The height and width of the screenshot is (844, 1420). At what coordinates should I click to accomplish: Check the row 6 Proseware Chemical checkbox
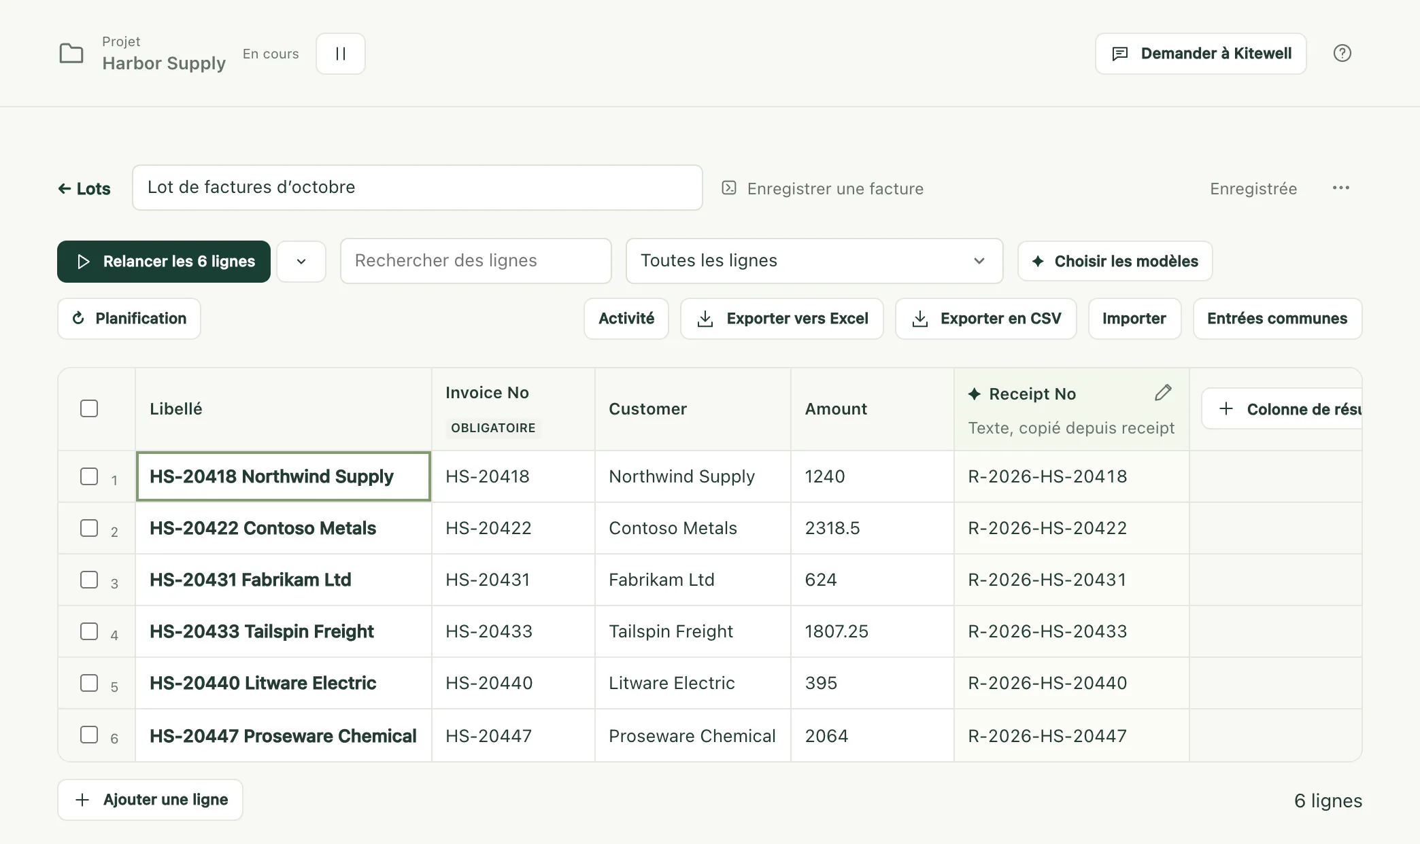89,735
